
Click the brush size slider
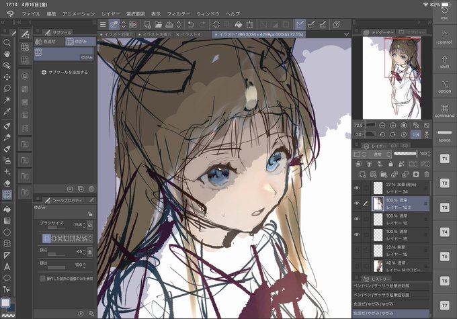click(x=56, y=228)
